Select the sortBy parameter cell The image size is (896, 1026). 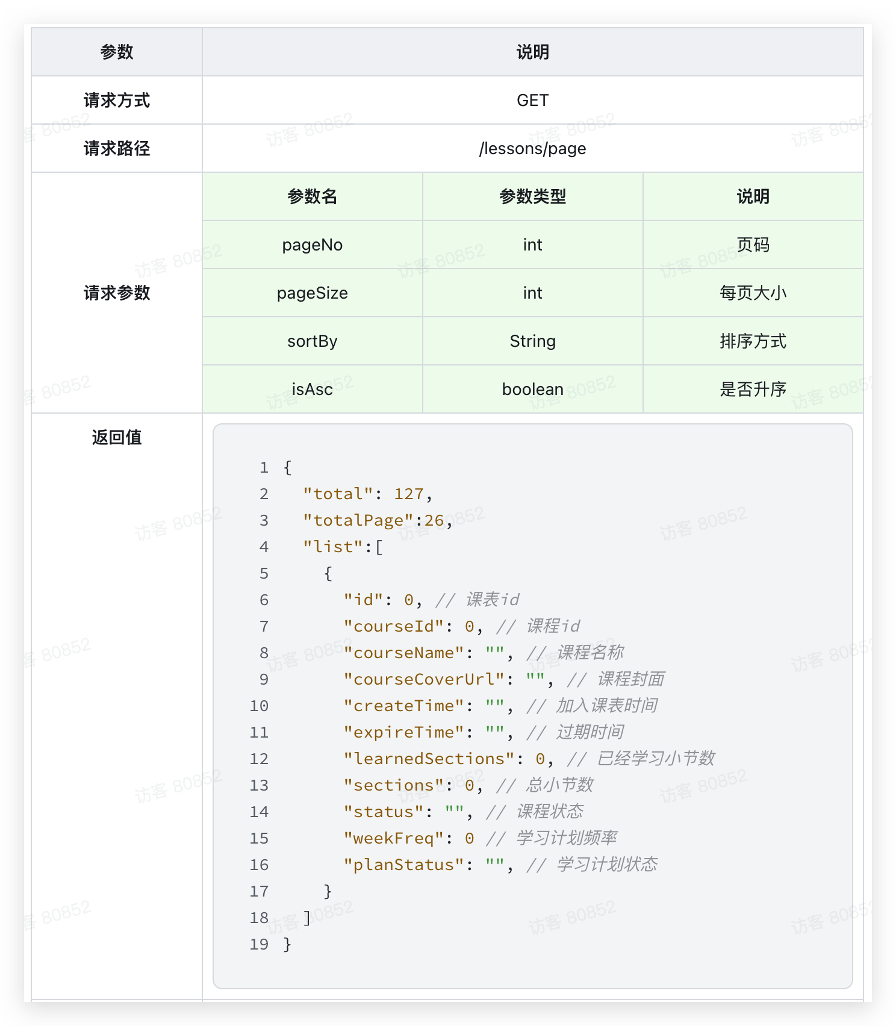pos(313,341)
